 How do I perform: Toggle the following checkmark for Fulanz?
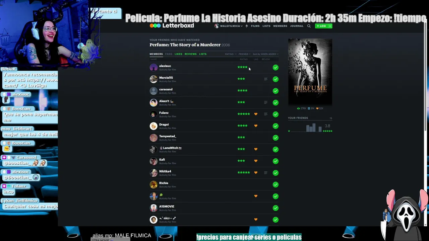pos(275,114)
